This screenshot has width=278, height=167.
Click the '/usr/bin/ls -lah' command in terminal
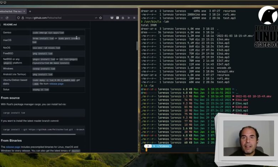click(156, 22)
